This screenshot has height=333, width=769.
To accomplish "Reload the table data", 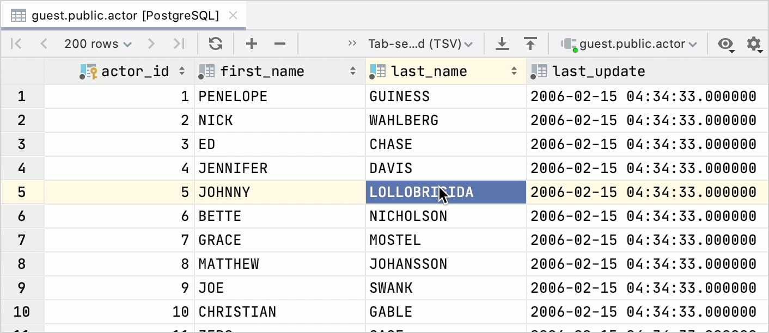I will tap(215, 44).
